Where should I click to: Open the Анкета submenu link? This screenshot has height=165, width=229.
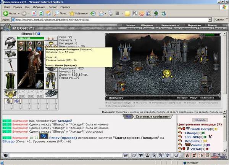[218, 28]
